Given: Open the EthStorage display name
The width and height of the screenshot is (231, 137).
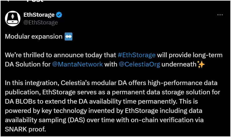Looking at the screenshot, I should 39,15.
